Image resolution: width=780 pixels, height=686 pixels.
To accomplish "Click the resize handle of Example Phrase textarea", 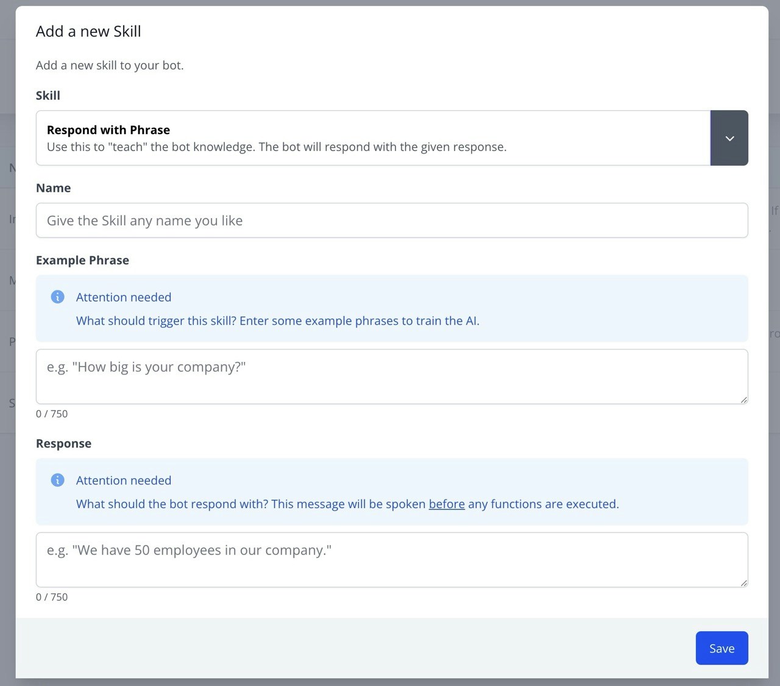I will tap(743, 400).
